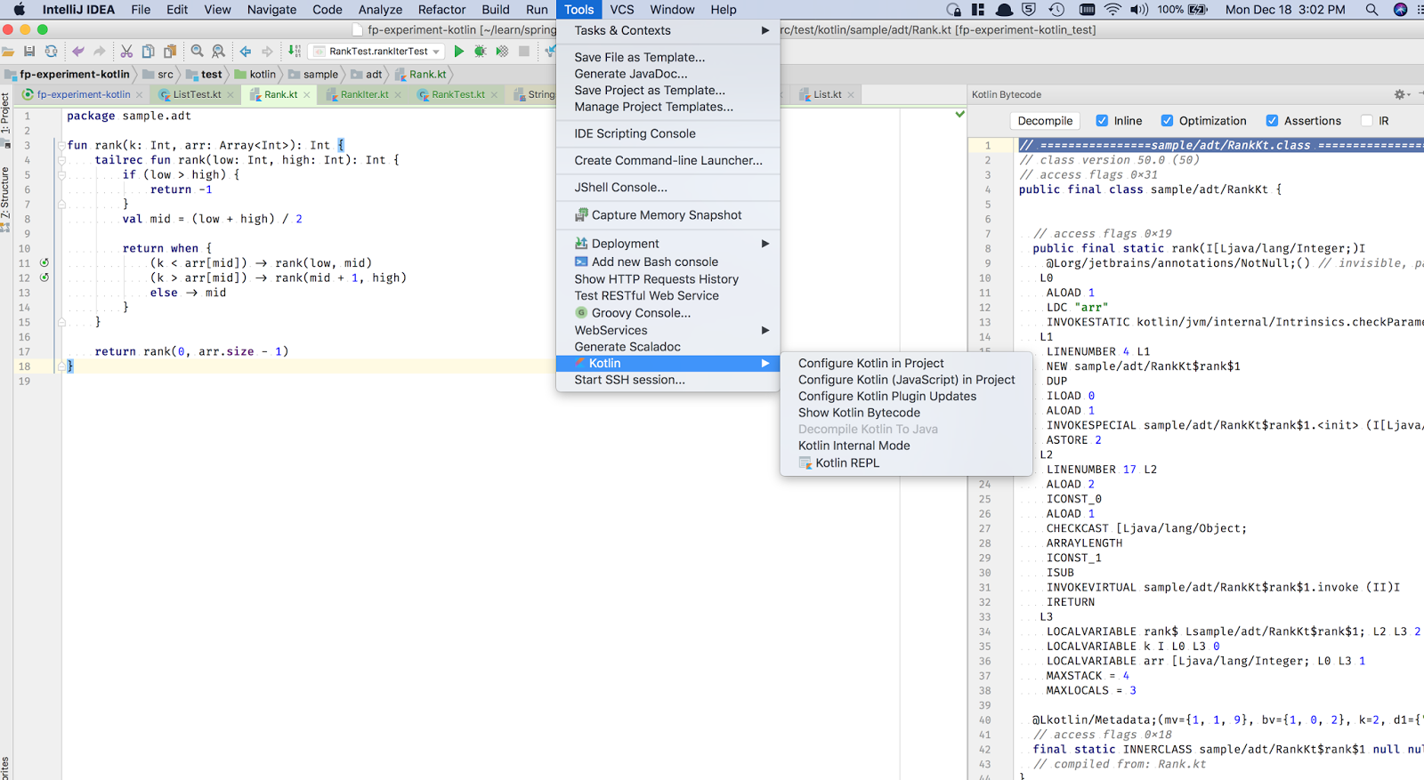Disable the Optimization checkbox
1424x780 pixels.
pyautogui.click(x=1167, y=121)
